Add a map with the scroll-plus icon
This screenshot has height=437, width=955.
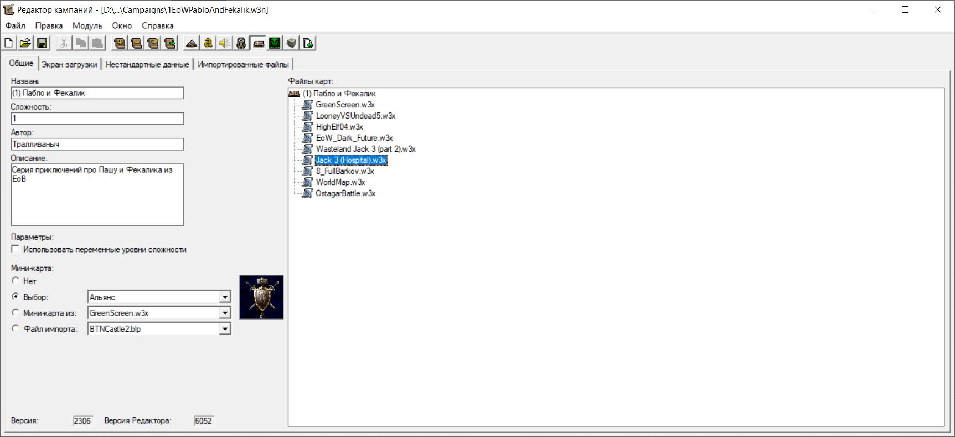click(x=120, y=43)
